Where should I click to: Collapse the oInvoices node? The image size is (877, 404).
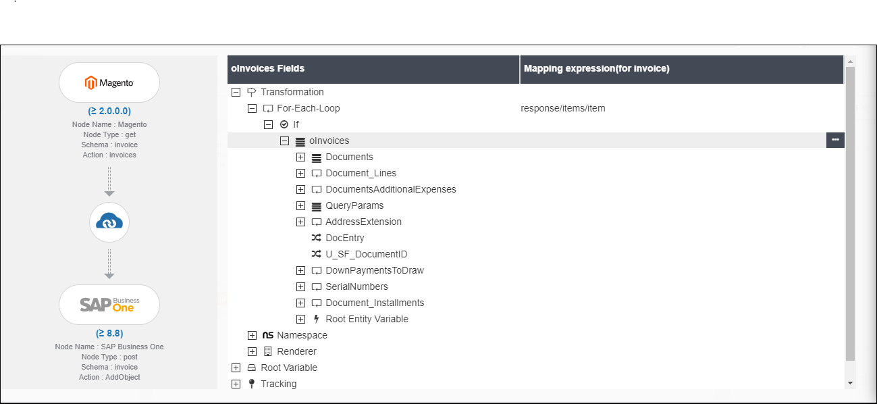click(284, 141)
